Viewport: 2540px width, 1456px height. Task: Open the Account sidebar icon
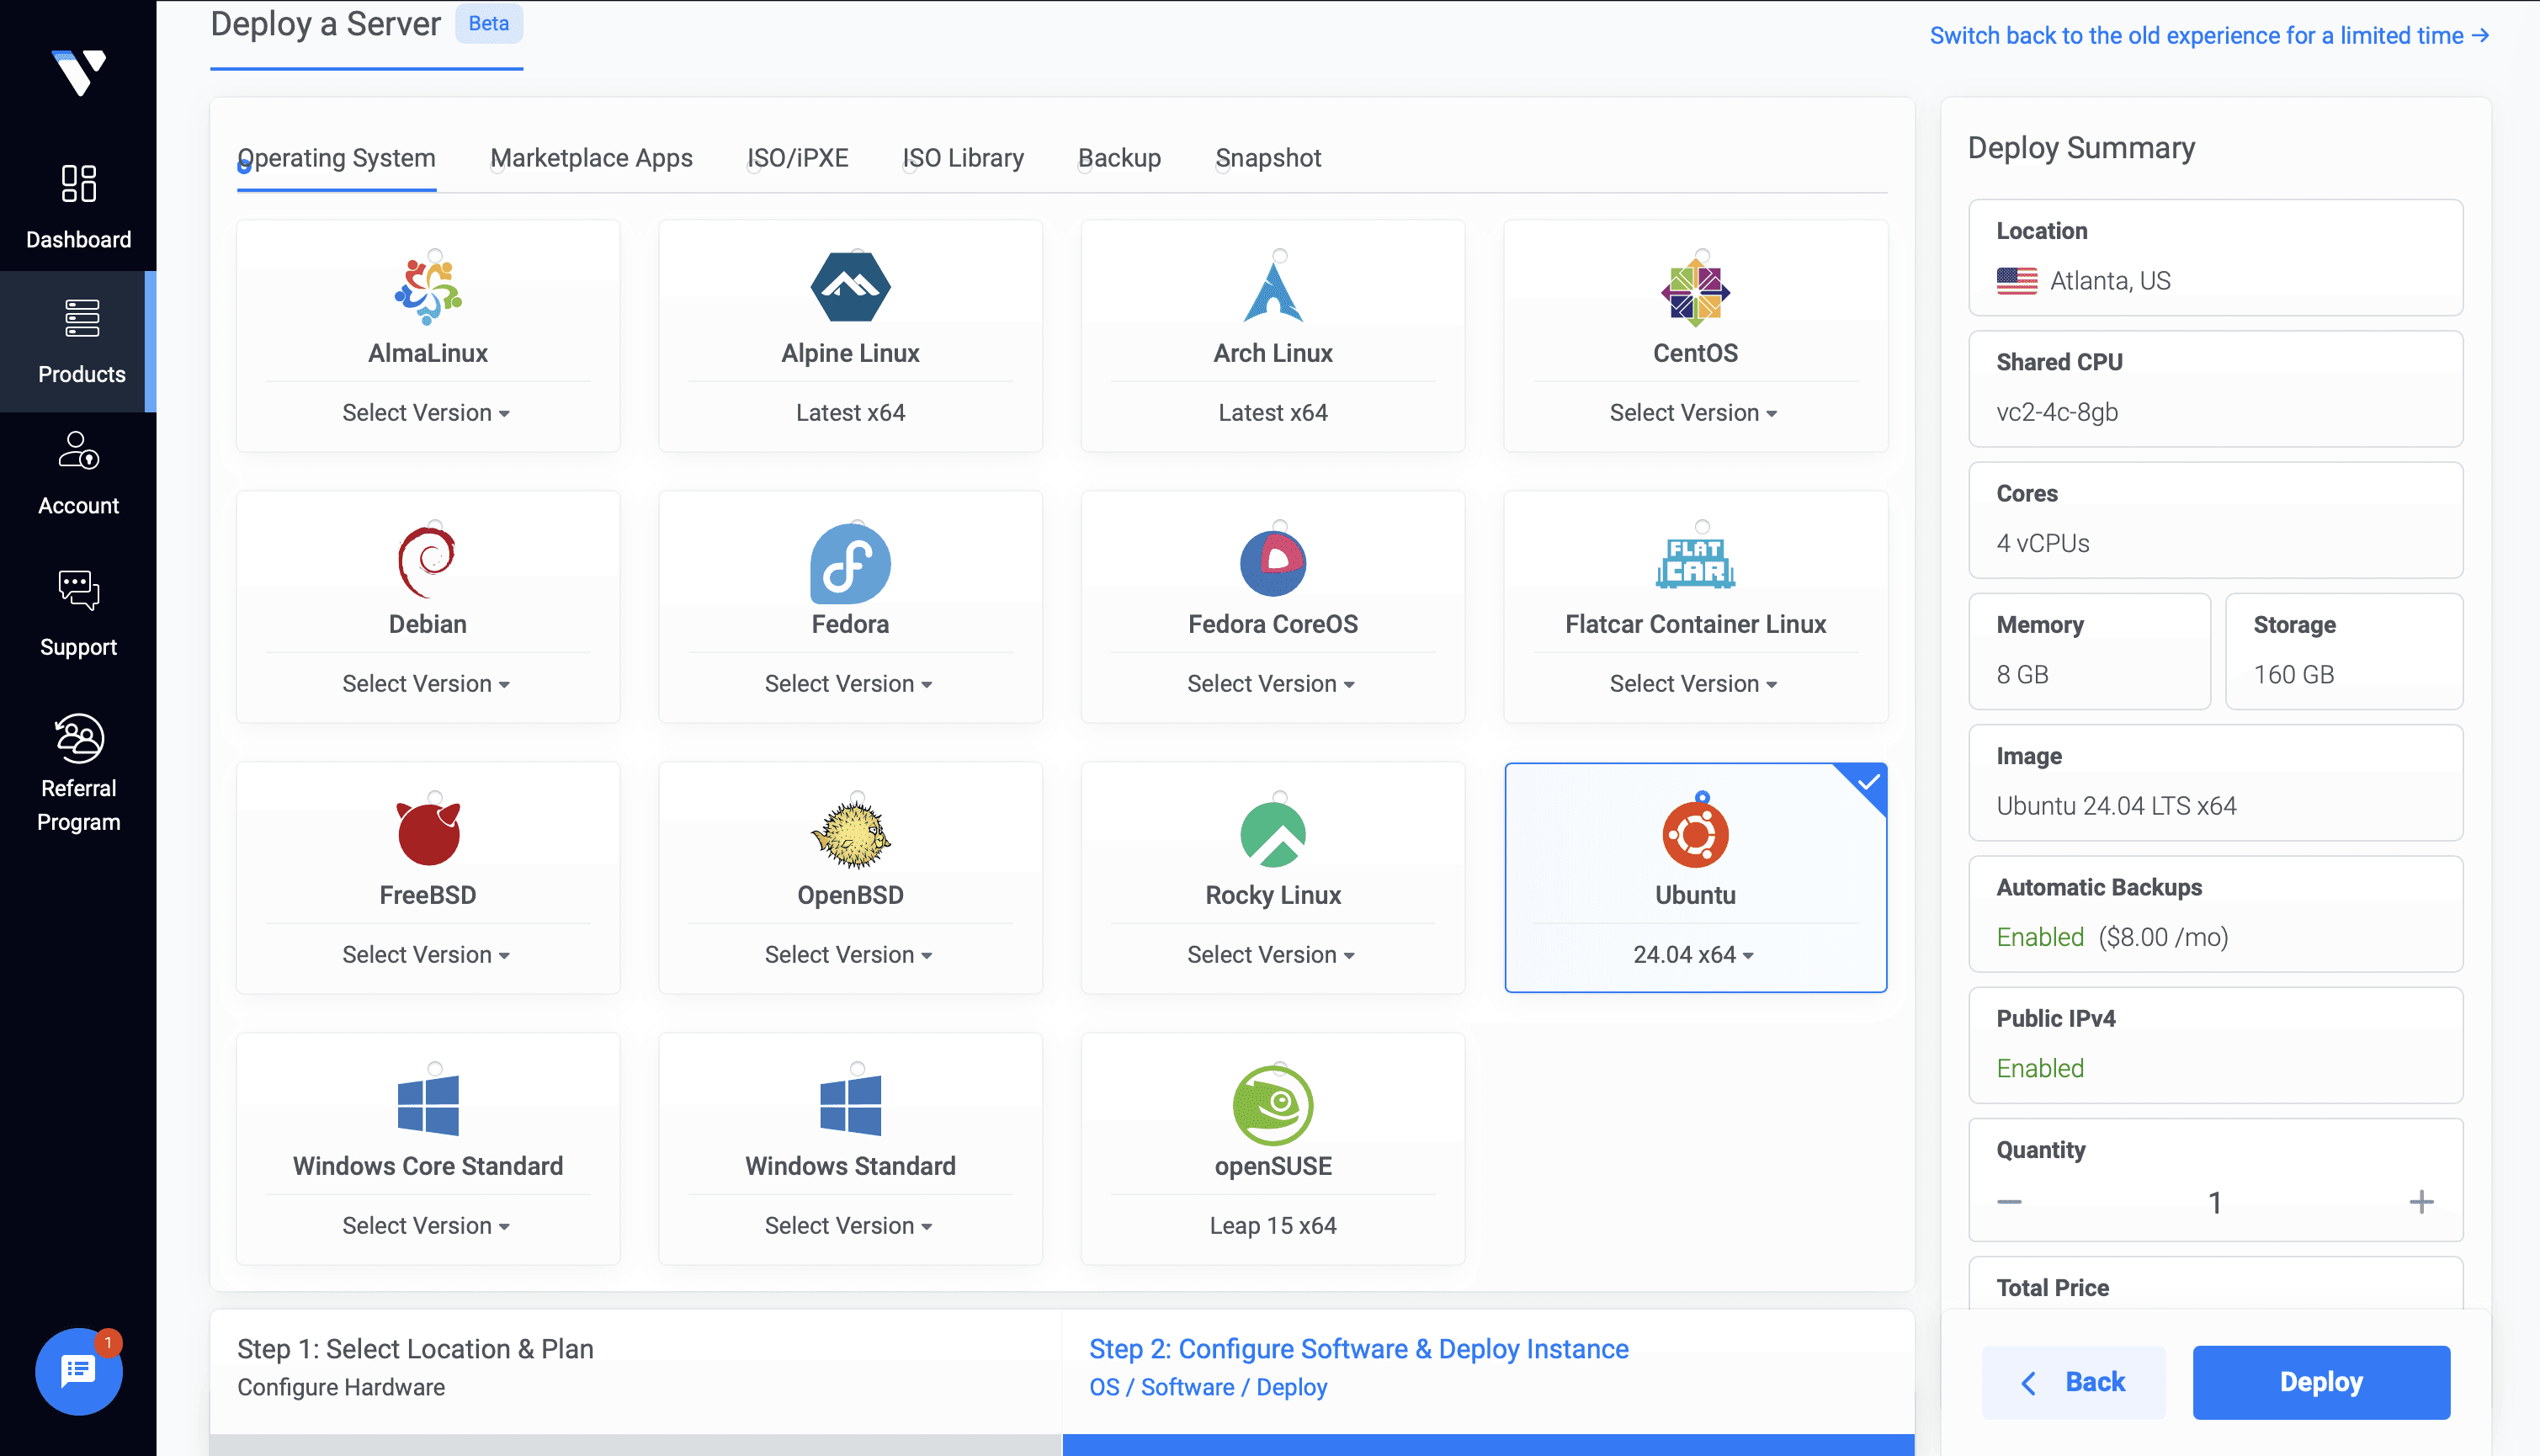pyautogui.click(x=78, y=450)
